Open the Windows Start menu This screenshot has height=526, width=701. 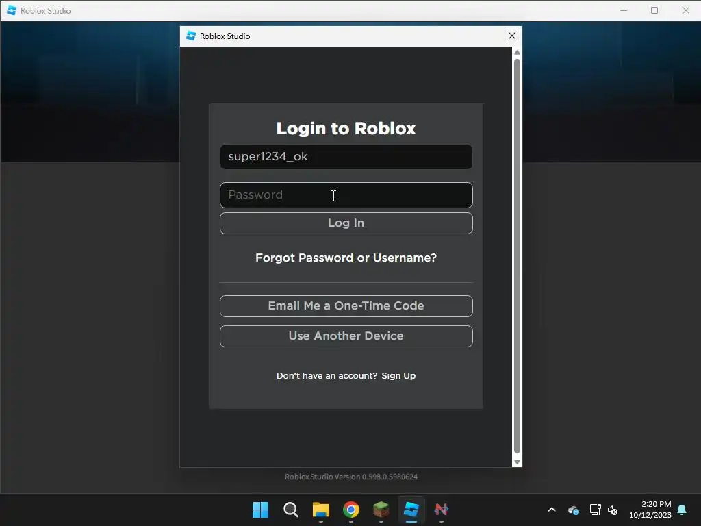(x=260, y=510)
